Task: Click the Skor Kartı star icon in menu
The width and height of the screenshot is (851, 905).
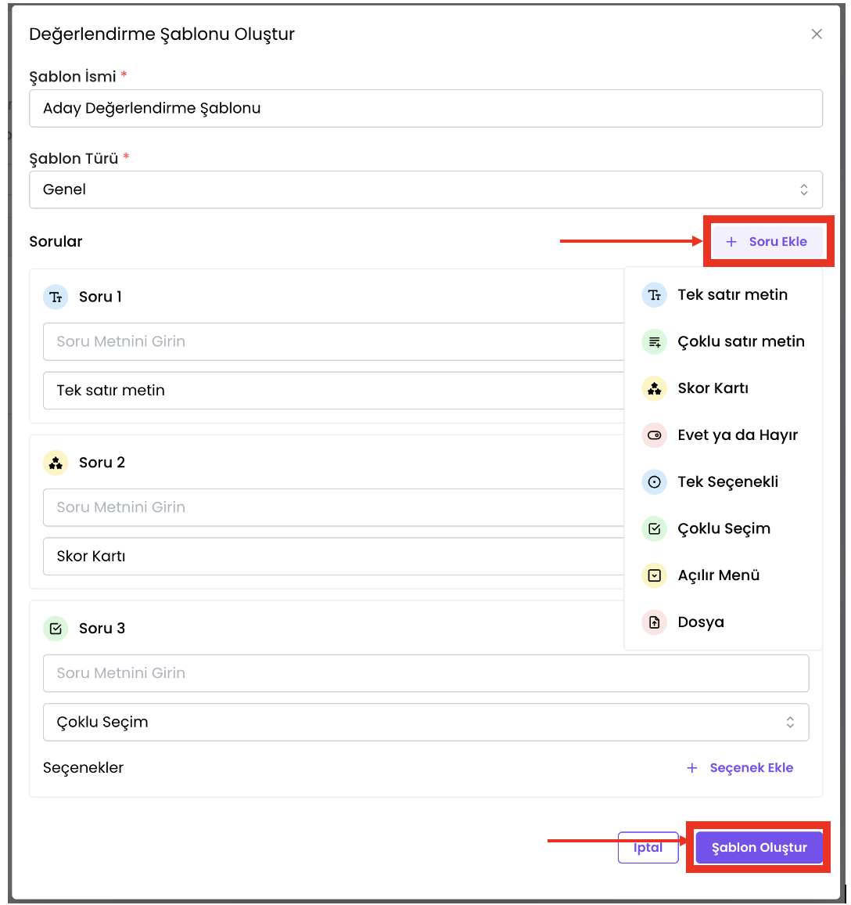Action: point(654,388)
